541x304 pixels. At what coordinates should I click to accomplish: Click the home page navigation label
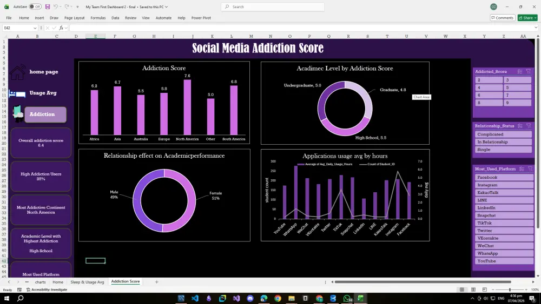44,72
